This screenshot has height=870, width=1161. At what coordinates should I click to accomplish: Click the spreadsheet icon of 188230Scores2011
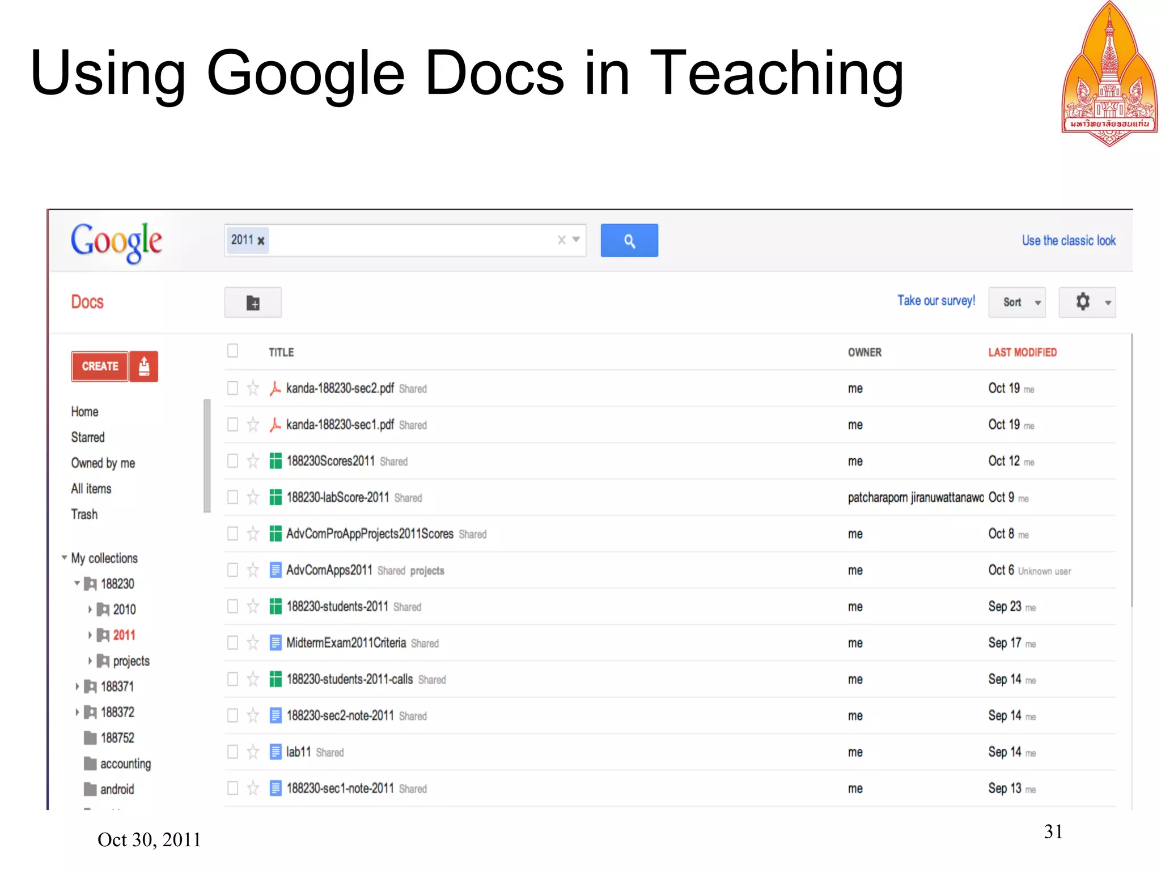click(x=276, y=461)
